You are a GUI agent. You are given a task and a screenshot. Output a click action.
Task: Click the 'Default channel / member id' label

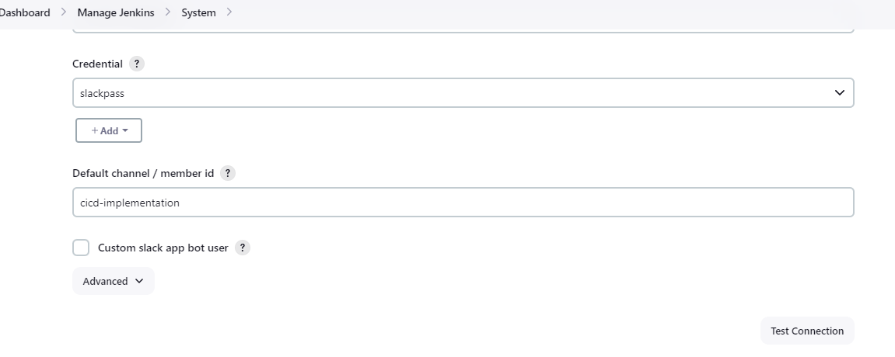point(143,173)
